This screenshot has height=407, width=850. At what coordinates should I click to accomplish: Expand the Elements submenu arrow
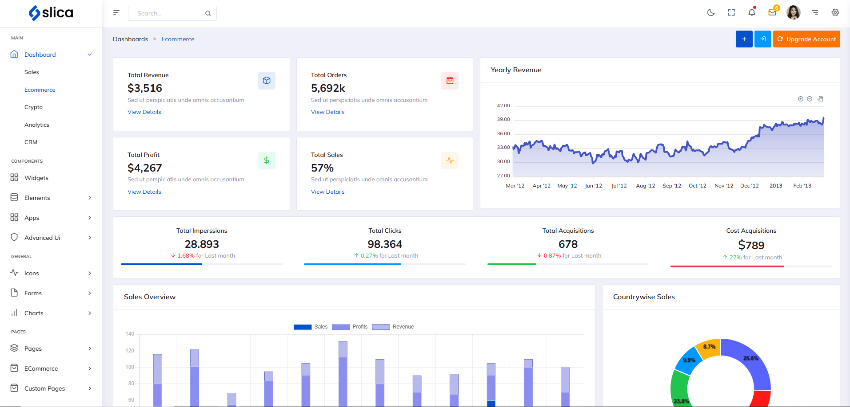coord(90,198)
